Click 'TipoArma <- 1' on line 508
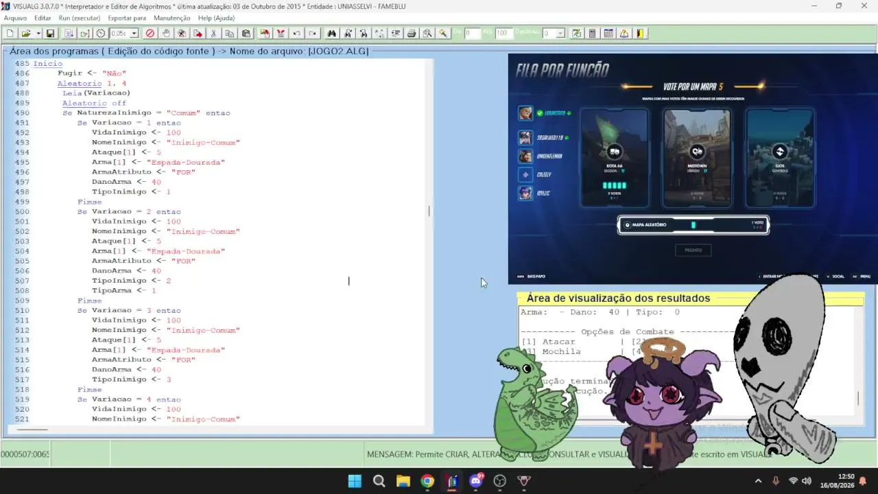This screenshot has width=878, height=494. 124,290
